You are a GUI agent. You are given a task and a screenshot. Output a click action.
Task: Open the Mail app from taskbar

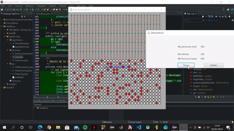pyautogui.click(x=76, y=127)
